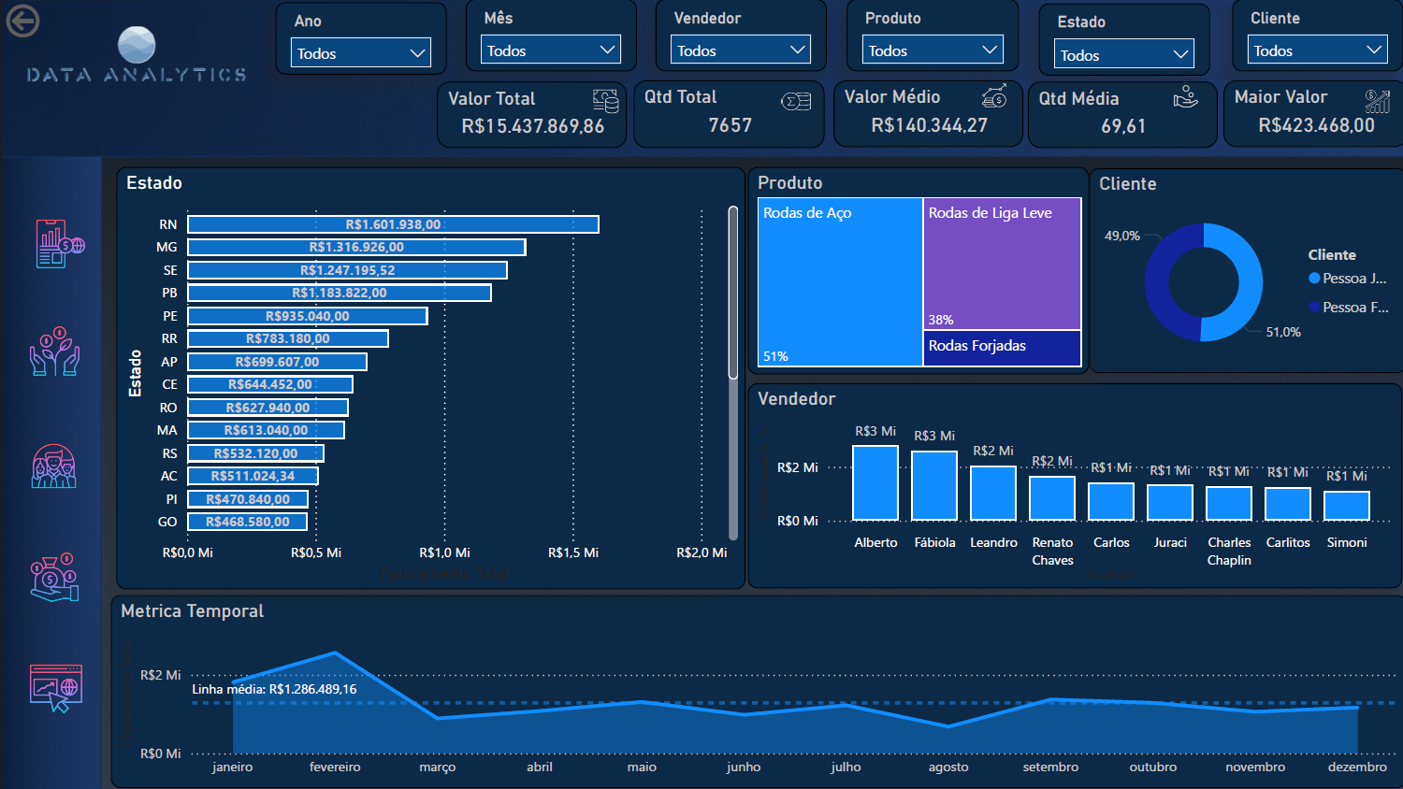Click the hand icon in Qtd Média card
The width and height of the screenshot is (1403, 789).
coord(1185,97)
